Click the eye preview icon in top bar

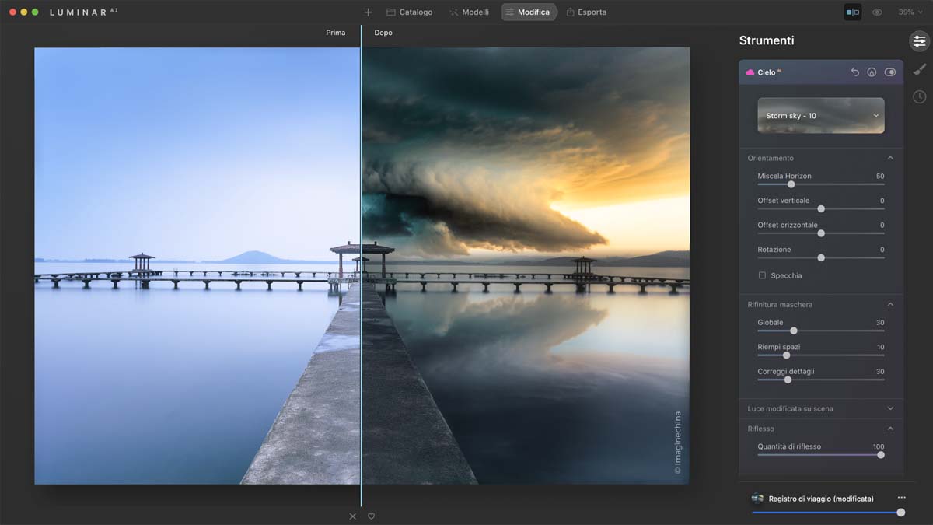[877, 12]
